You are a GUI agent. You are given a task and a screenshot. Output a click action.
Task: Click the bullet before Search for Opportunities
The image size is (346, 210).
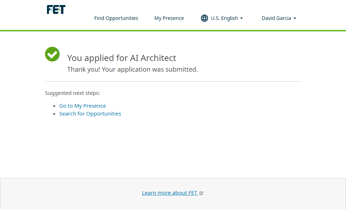coord(54,114)
